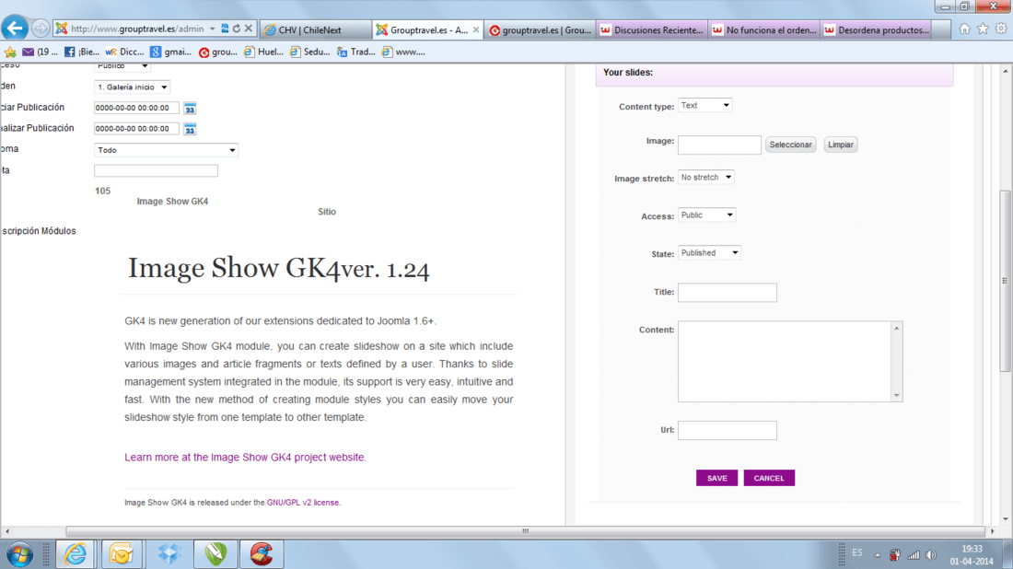Screen dimensions: 1013x569
Task: Click the Content textarea scroll down arrow
Action: [897, 395]
